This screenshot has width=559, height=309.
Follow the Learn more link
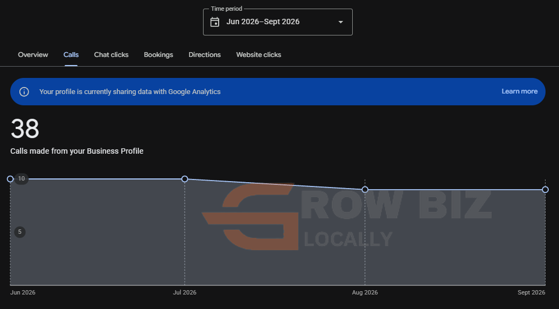coord(520,91)
